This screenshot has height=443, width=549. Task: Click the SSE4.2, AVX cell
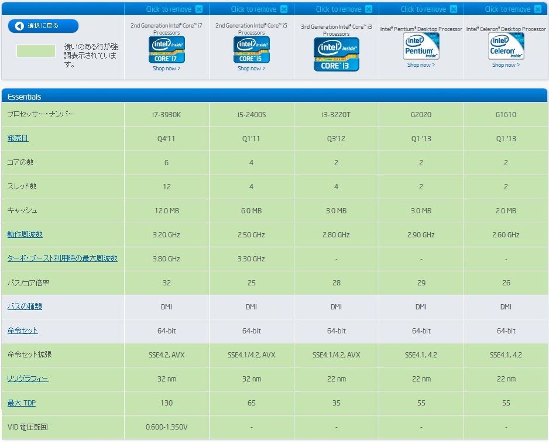(x=167, y=355)
